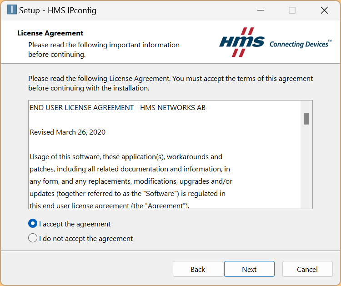Click the "License Agreement" page title
The height and width of the screenshot is (286, 341).
(50, 33)
